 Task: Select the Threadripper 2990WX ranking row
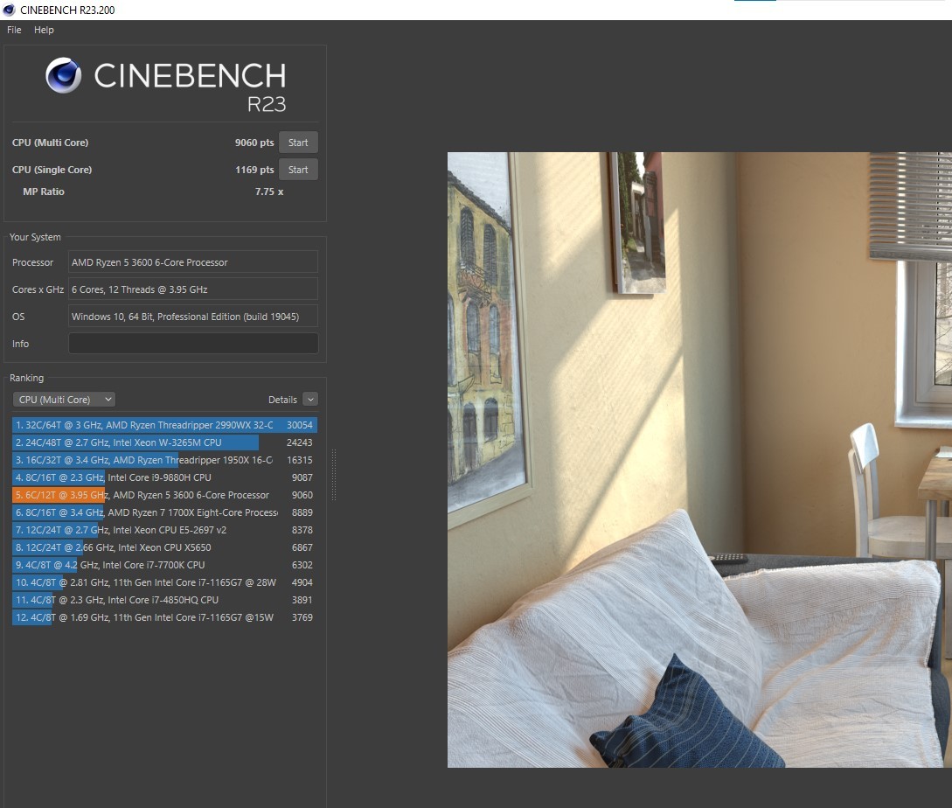point(164,425)
